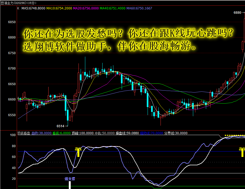Screen dimensions: 245x189
Task: Click the 顶底看盘 indicator name
Action: click(23, 133)
